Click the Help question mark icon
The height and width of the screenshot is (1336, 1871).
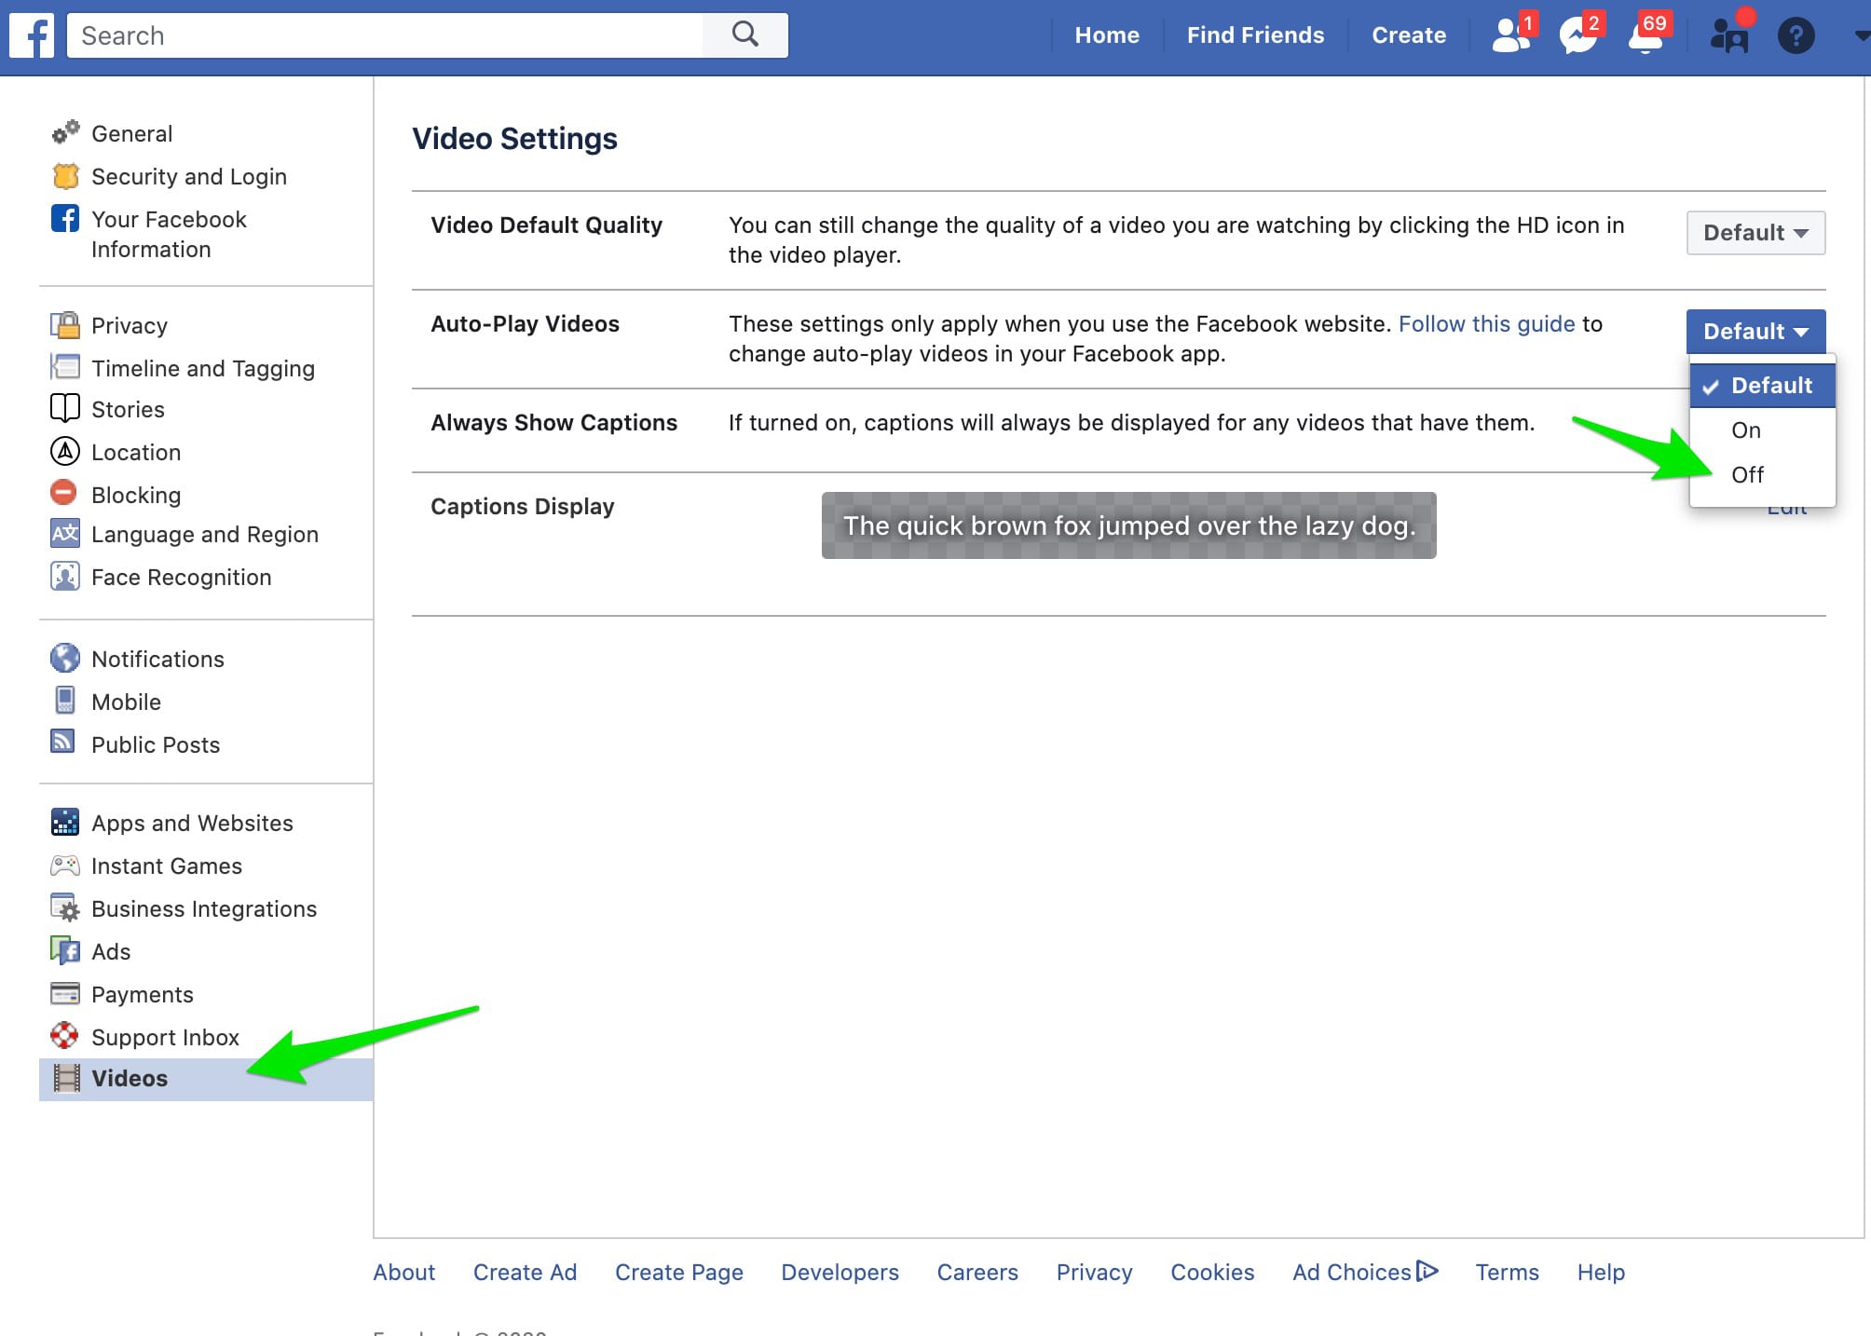[x=1796, y=36]
